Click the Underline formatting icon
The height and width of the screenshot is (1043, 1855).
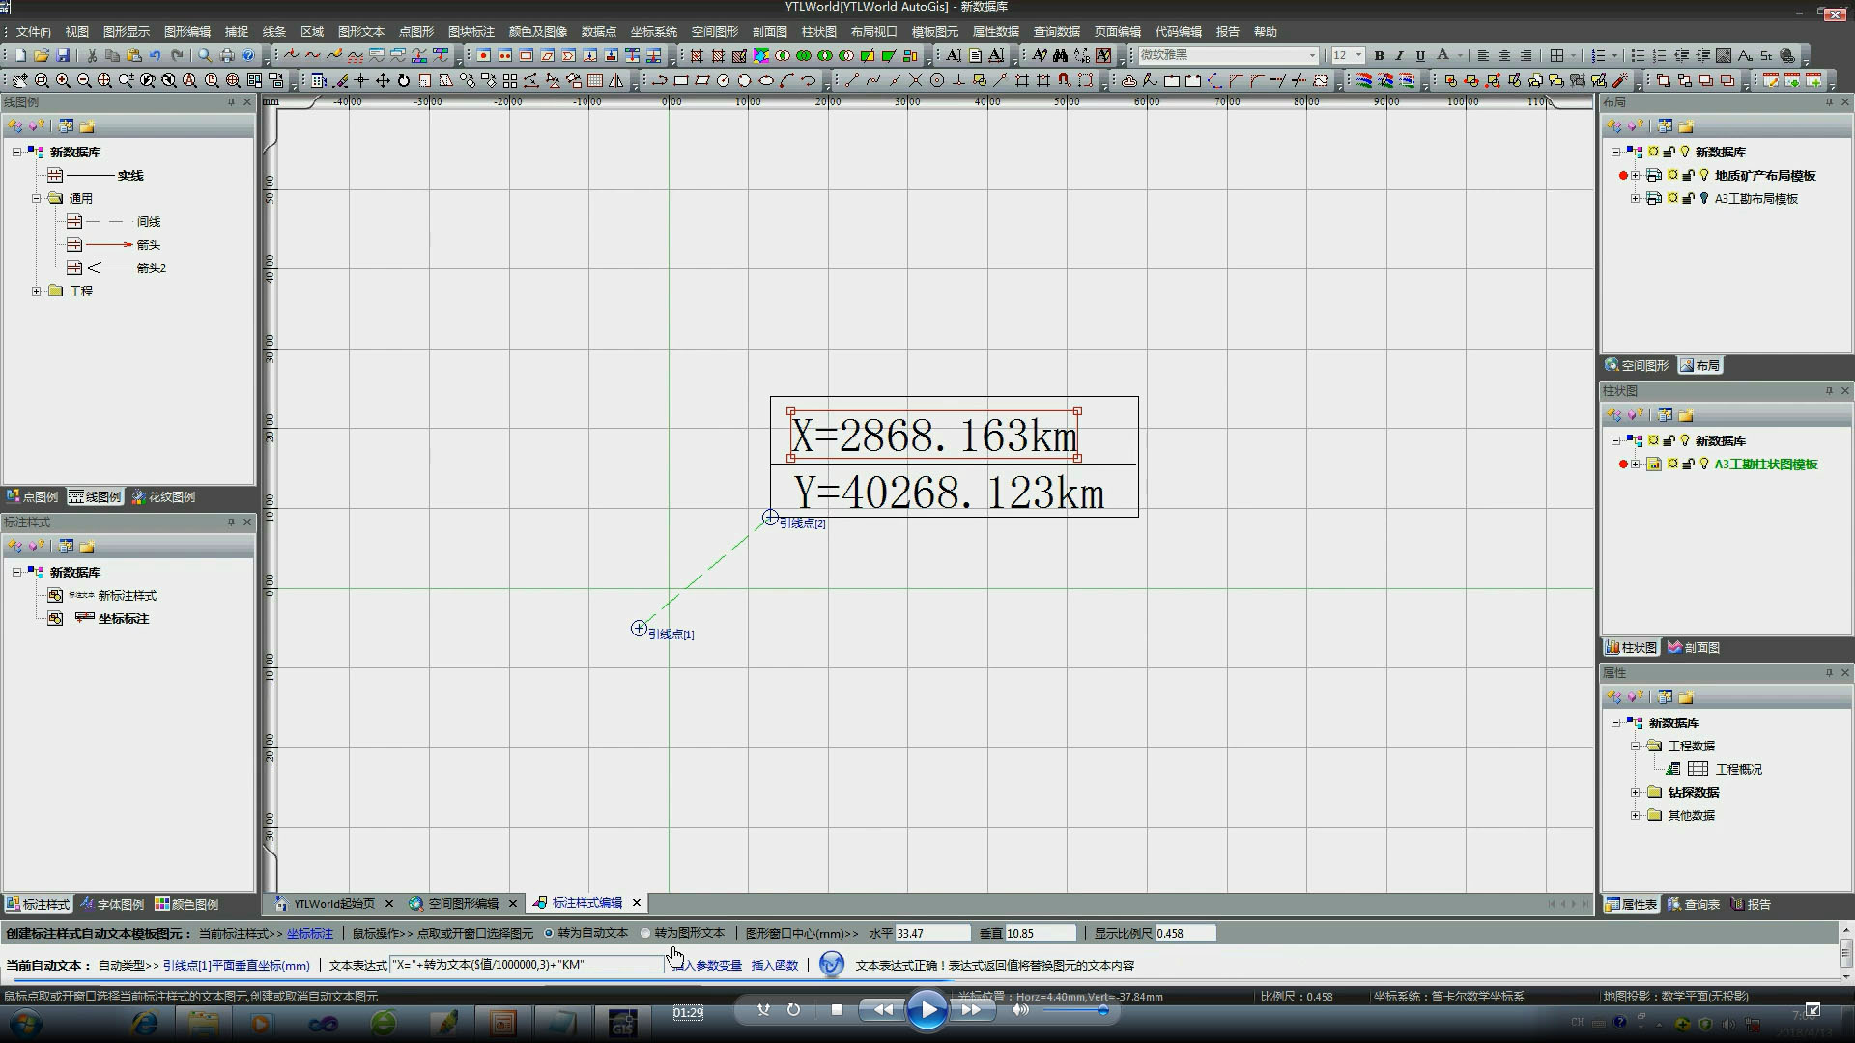click(1420, 56)
